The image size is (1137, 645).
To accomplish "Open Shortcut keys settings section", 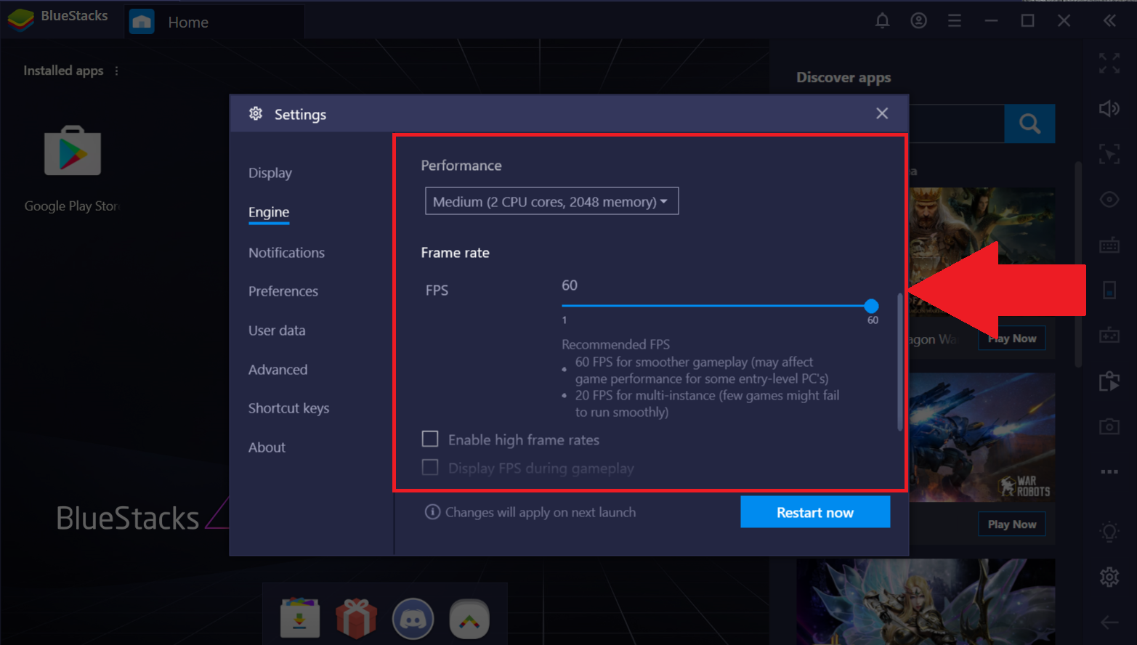I will [x=288, y=408].
